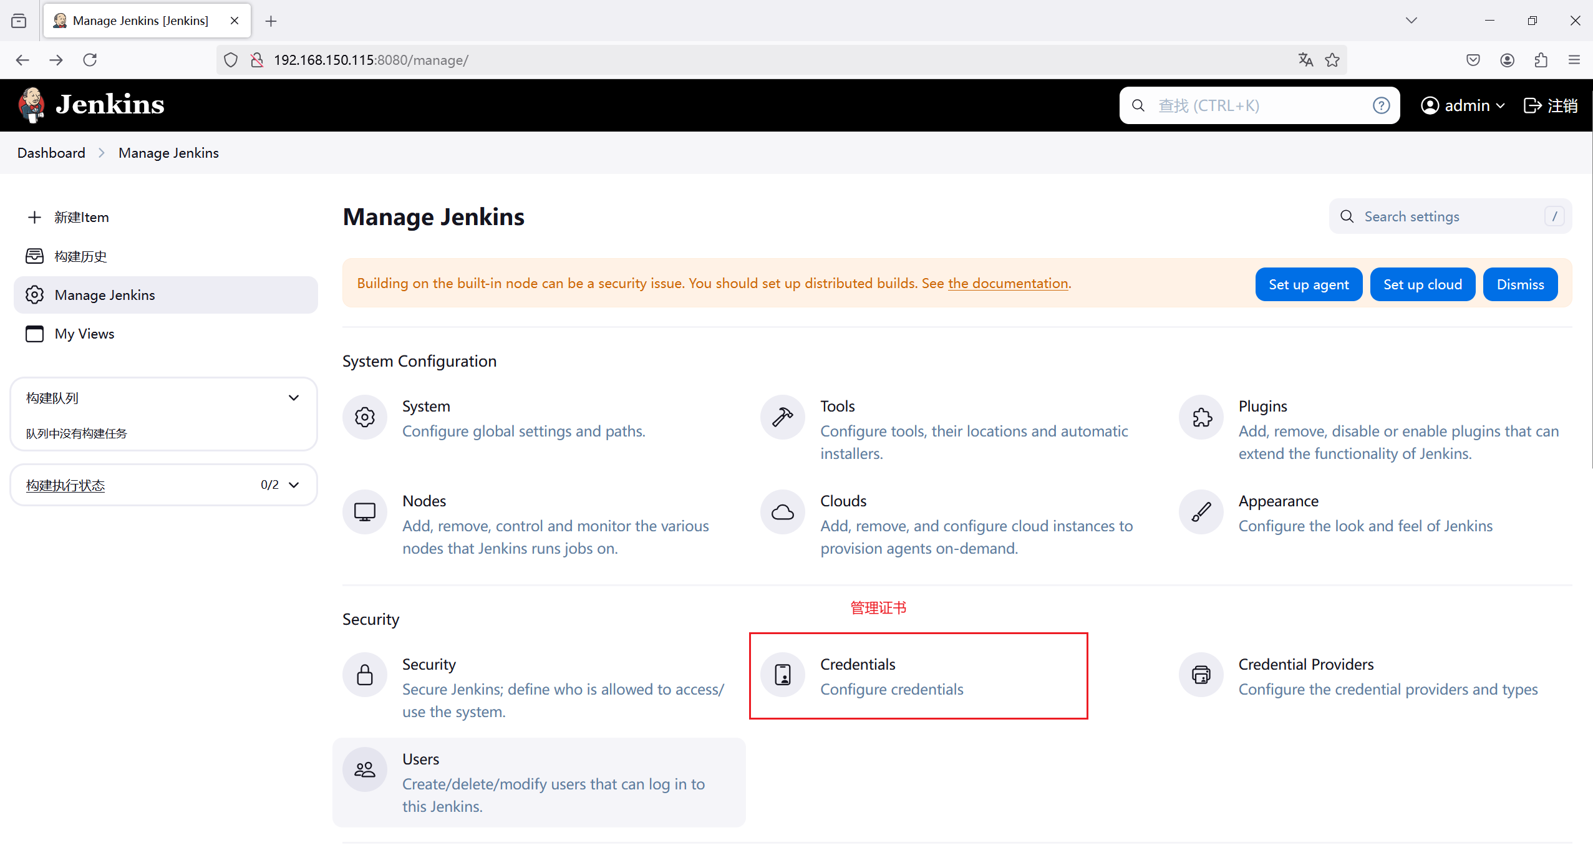Open the list all tabs dropdown arrow
1593x853 pixels.
tap(1411, 21)
